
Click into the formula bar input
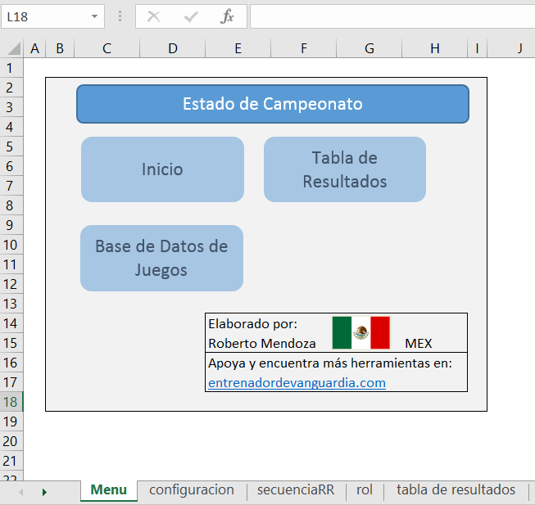(x=392, y=16)
